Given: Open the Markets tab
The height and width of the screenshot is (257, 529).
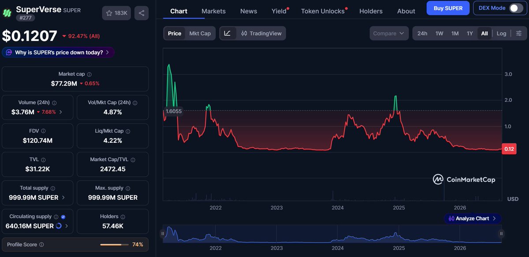Looking at the screenshot, I should pyautogui.click(x=213, y=11).
